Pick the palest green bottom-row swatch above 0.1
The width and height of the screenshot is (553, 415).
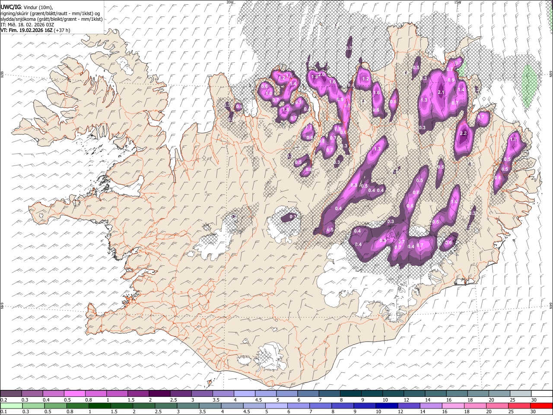click(x=11, y=406)
